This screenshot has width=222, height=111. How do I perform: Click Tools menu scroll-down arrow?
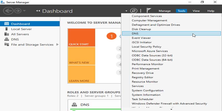click(x=171, y=109)
